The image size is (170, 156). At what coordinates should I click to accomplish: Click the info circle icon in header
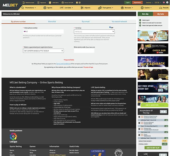[167, 2]
